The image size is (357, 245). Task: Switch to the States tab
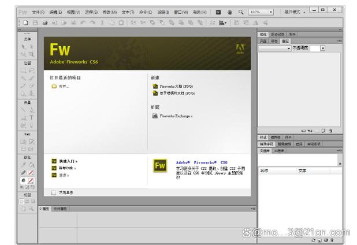pos(274,41)
